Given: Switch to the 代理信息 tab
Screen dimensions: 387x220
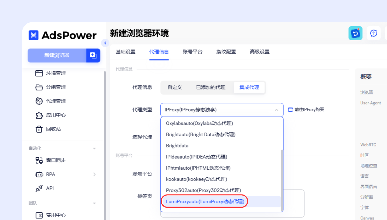Looking at the screenshot, I should pos(159,52).
